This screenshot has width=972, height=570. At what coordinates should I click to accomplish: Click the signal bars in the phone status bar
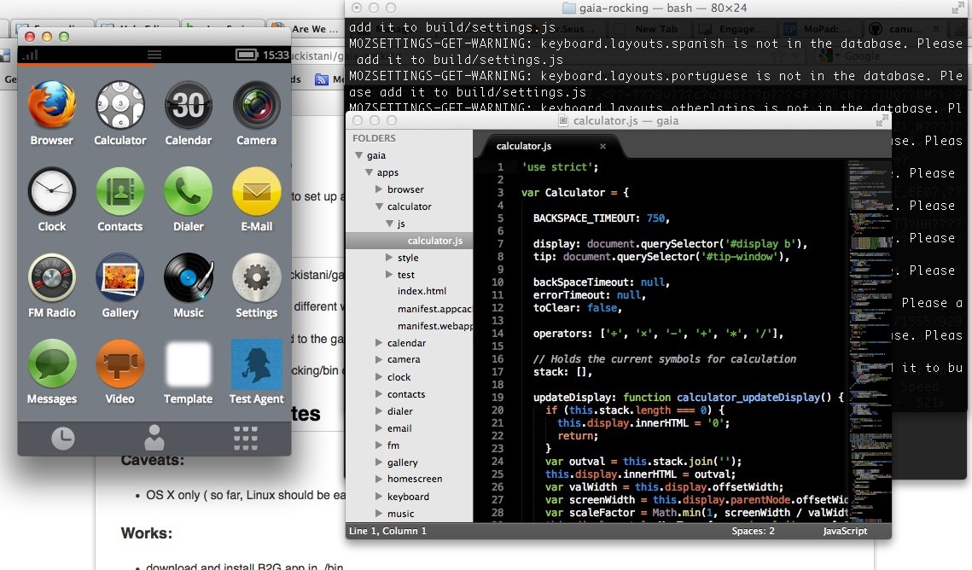[30, 55]
